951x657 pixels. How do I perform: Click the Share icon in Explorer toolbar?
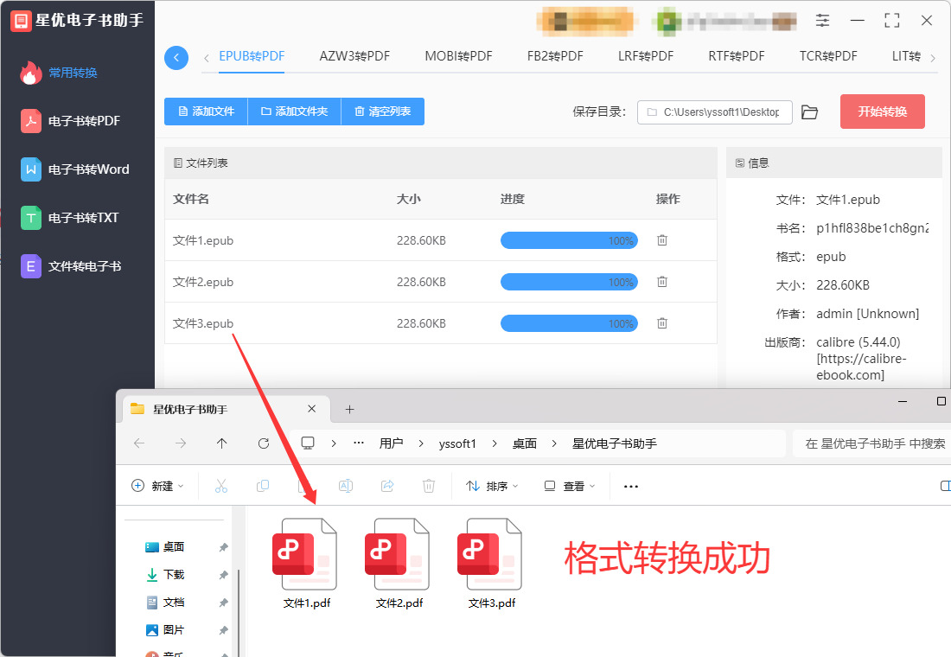pos(387,486)
